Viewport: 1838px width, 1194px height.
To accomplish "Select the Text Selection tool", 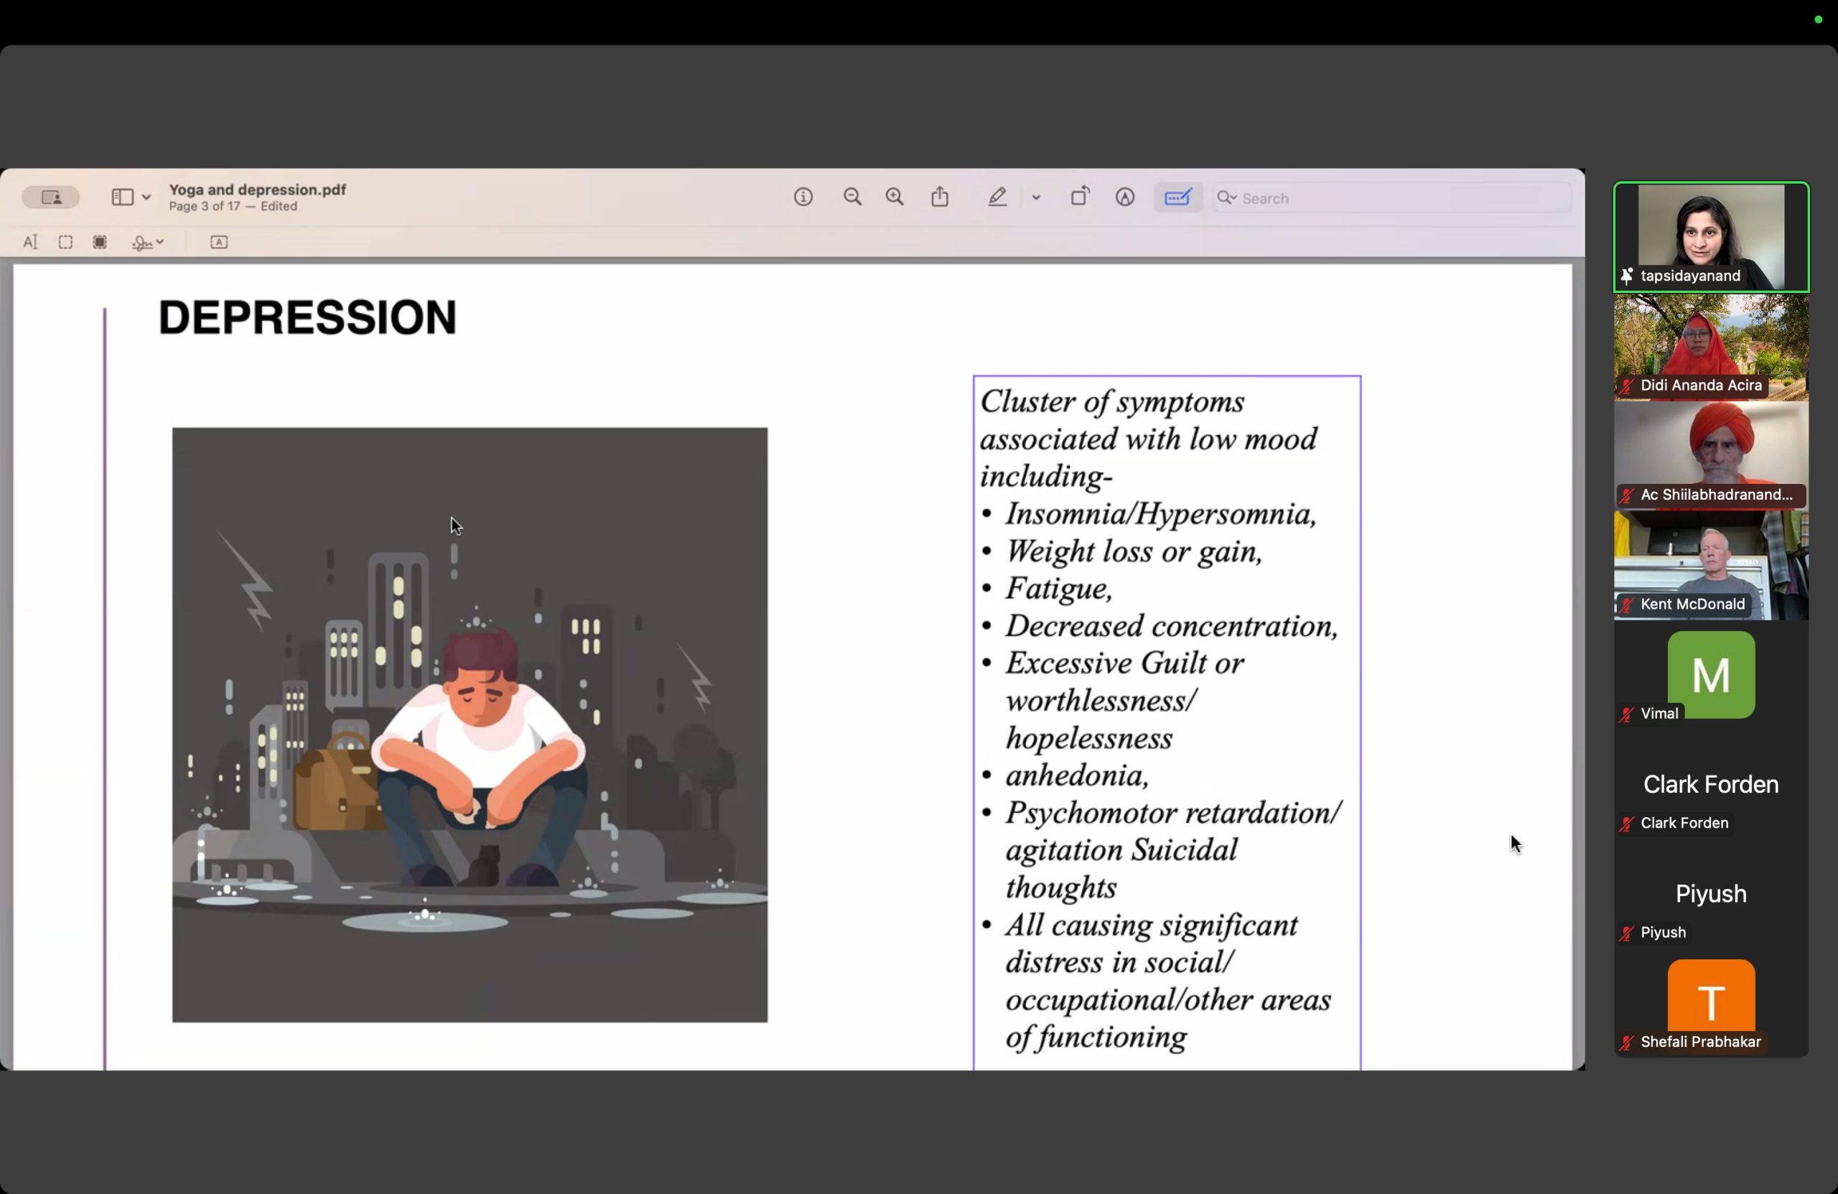I will click(x=30, y=243).
